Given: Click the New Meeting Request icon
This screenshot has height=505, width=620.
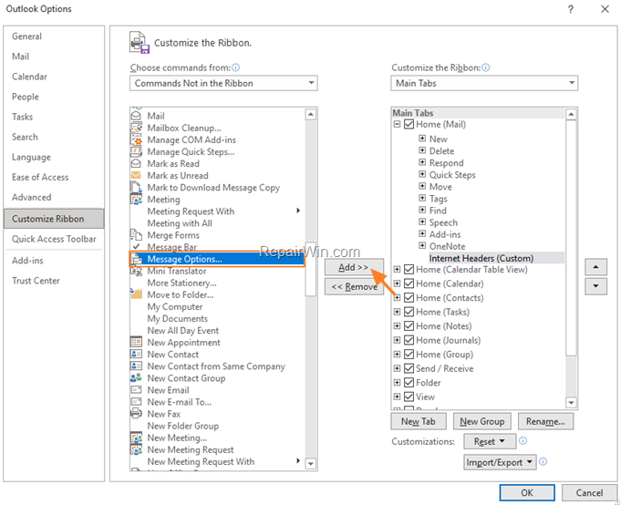Looking at the screenshot, I should coord(136,449).
